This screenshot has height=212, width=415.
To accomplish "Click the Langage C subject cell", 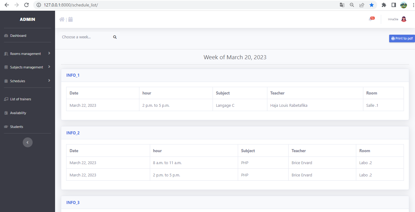I will click(240, 105).
